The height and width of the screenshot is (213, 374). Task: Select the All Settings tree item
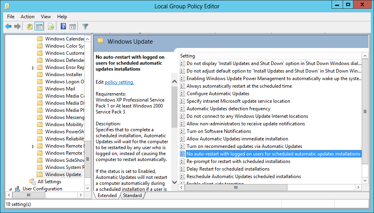pos(49,182)
